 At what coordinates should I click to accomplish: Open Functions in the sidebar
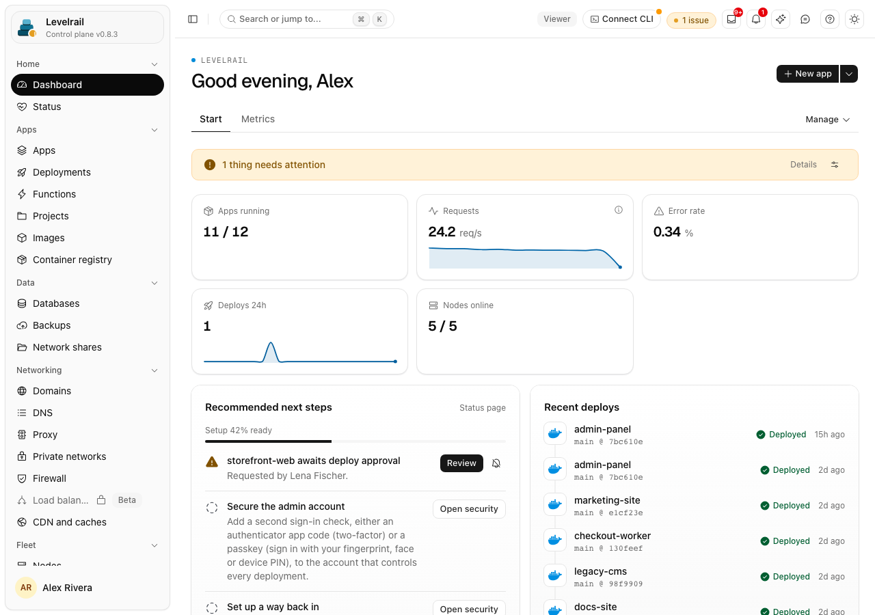[x=87, y=194]
